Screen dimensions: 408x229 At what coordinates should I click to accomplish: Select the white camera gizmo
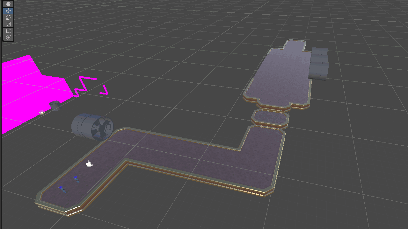click(x=89, y=164)
